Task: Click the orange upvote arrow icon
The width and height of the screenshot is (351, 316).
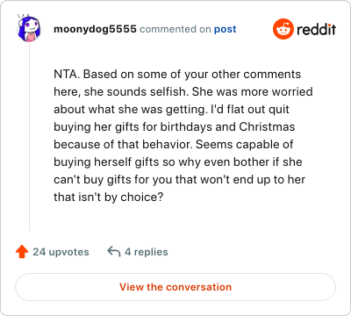Action: pyautogui.click(x=22, y=252)
